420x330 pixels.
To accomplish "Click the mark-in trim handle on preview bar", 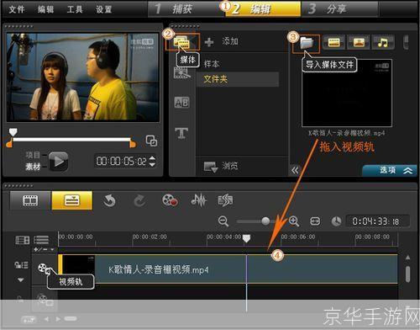I will coord(9,143).
